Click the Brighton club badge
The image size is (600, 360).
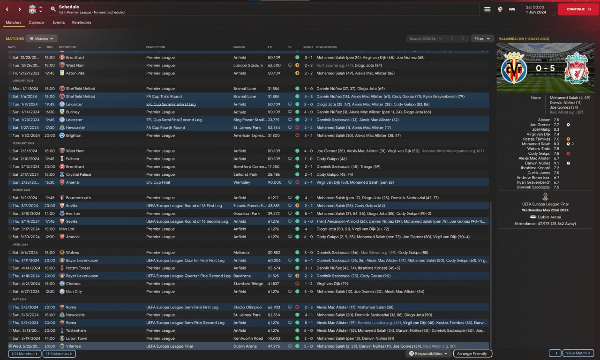coord(62,135)
